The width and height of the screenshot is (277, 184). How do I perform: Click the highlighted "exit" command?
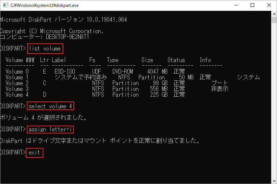point(35,153)
